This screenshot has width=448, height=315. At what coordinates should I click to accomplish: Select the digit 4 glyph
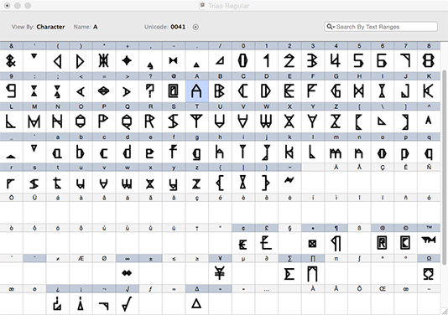(336, 61)
